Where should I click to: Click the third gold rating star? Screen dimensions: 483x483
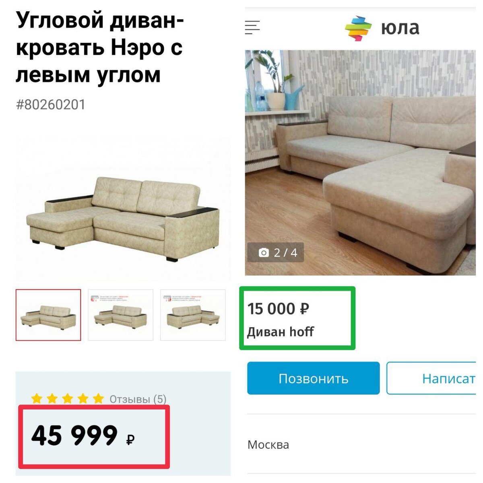(67, 399)
